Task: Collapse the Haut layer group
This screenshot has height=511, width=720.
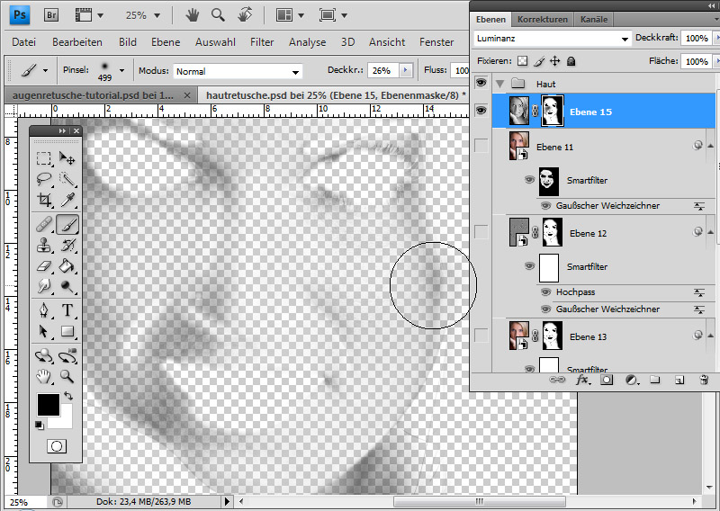Action: (500, 84)
